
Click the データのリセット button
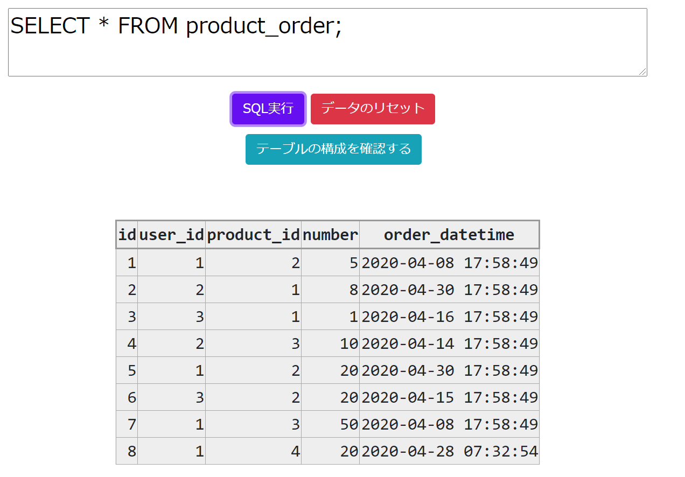pyautogui.click(x=373, y=109)
